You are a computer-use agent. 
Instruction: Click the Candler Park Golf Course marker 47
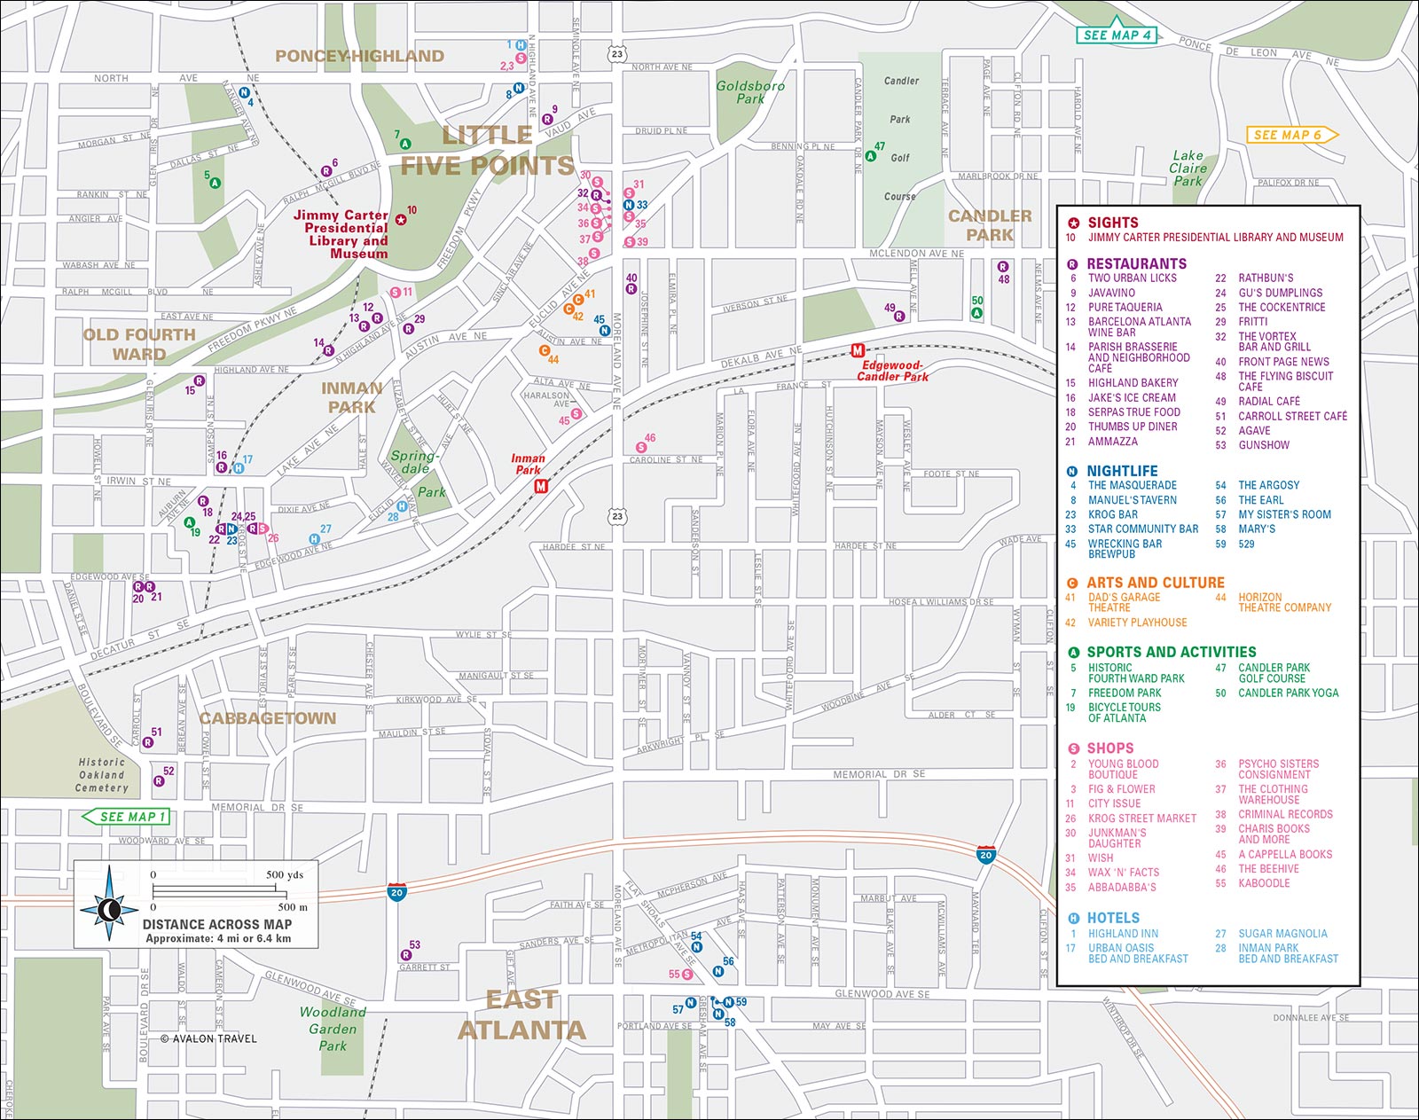(871, 156)
